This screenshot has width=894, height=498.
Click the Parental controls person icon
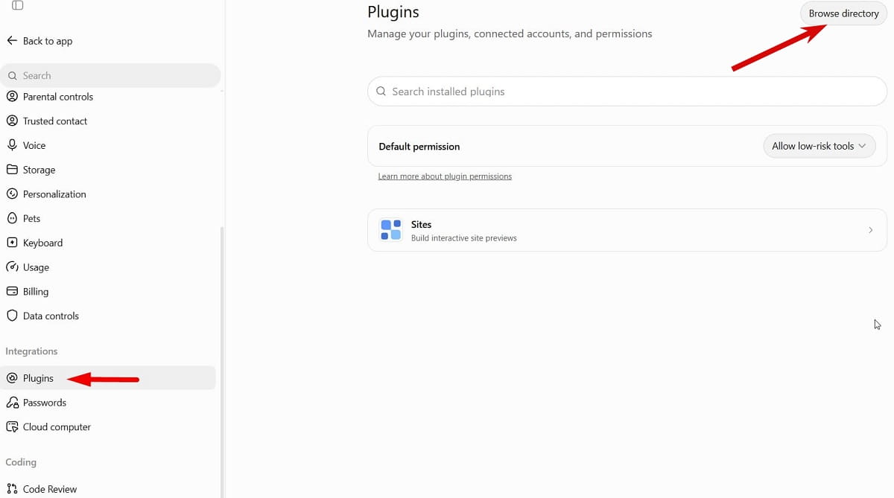pyautogui.click(x=12, y=97)
